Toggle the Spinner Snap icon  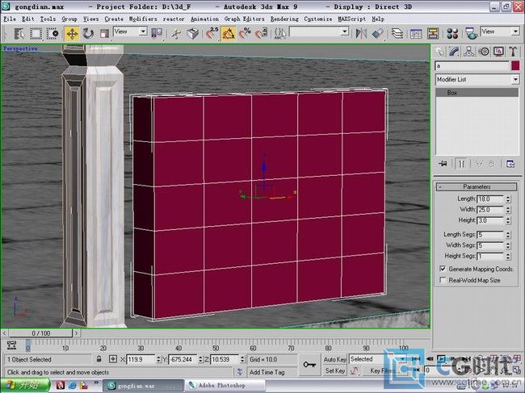262,33
